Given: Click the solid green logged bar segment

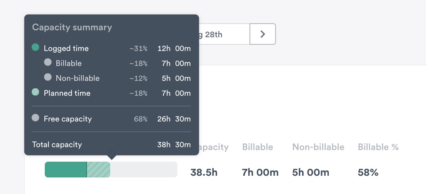Looking at the screenshot, I should [x=65, y=170].
